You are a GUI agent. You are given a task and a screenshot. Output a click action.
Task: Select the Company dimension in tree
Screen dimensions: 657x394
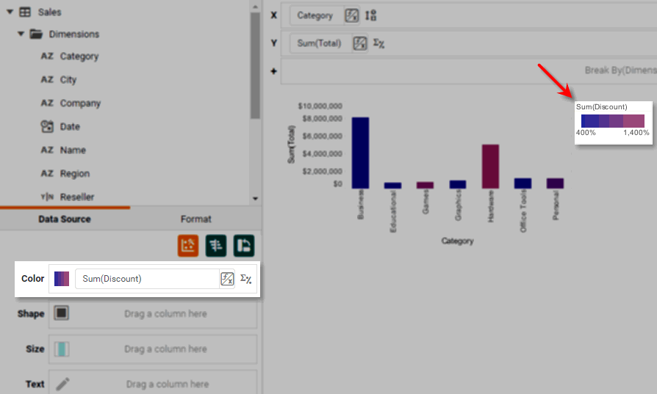point(80,103)
